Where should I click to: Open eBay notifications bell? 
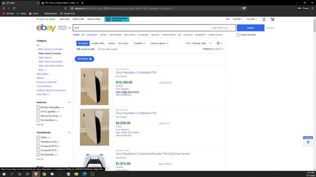pos(264,19)
